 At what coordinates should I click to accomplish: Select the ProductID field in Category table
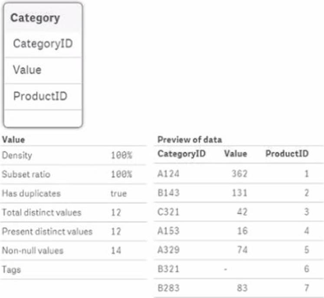(40, 96)
